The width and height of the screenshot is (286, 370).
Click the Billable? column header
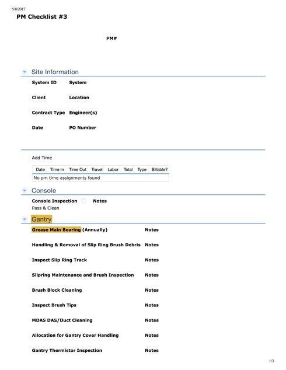click(159, 169)
